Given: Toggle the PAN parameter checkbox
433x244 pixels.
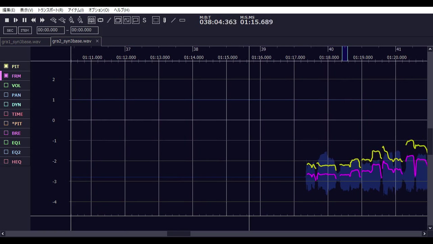Looking at the screenshot, I should click(6, 94).
